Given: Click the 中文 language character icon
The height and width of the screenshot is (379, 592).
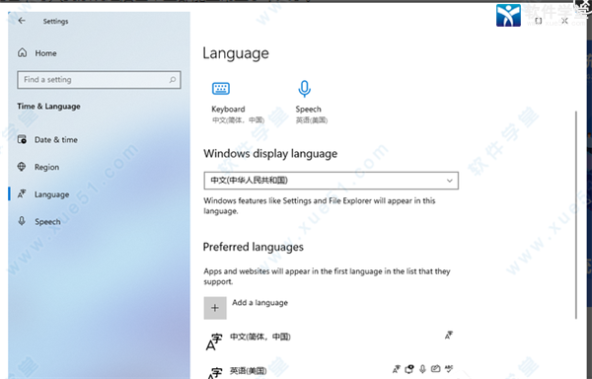Looking at the screenshot, I should pyautogui.click(x=214, y=341).
